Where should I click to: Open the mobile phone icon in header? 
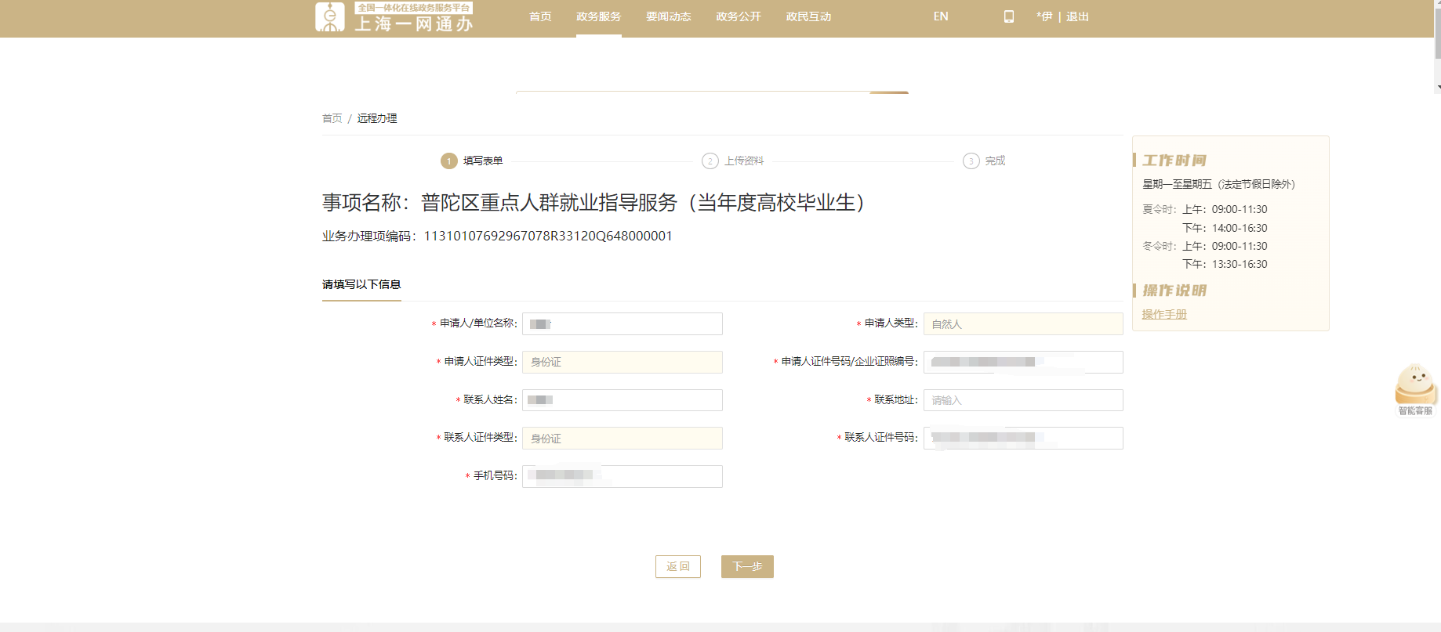click(1008, 16)
